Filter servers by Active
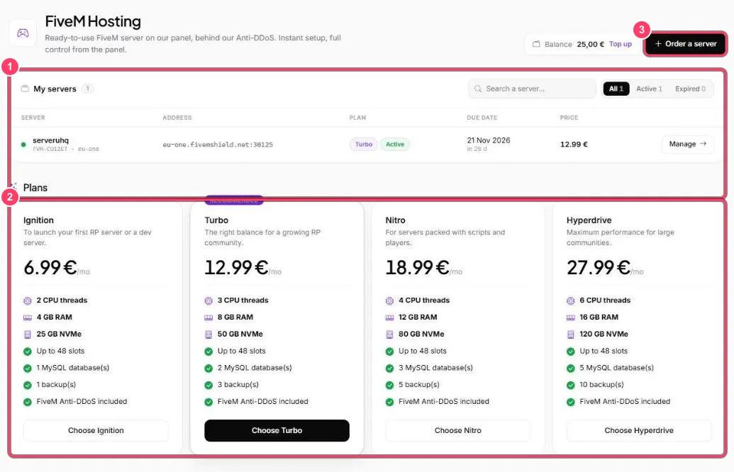 649,89
